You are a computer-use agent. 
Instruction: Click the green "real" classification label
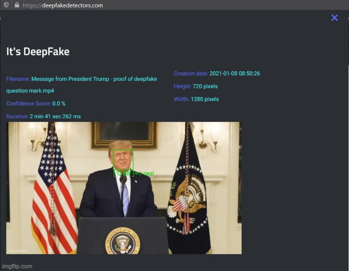pos(134,173)
